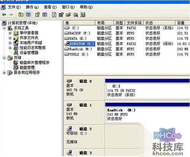The image size is (190, 157).
Task: Expand the 共享文件夹 node
Action: coord(10,38)
